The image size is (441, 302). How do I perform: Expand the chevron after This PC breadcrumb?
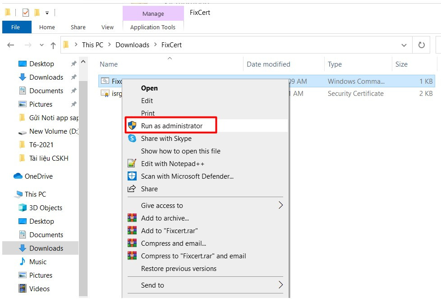(110, 45)
